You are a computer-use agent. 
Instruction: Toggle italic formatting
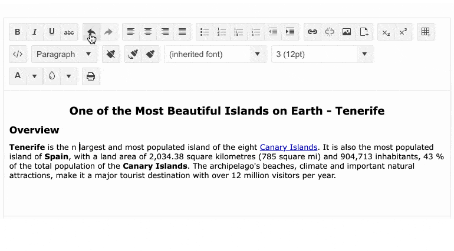click(35, 32)
